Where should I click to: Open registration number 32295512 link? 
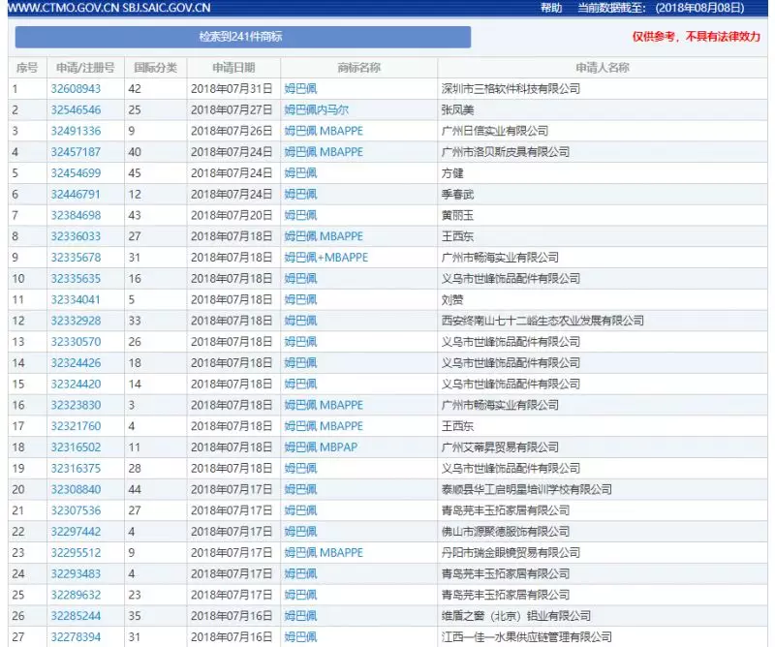(76, 553)
